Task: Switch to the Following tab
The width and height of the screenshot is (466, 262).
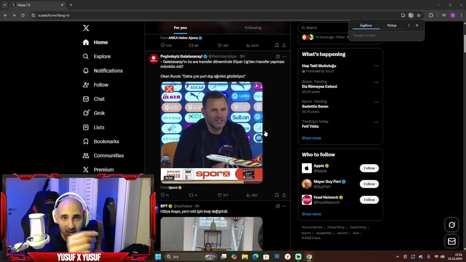Action: click(x=253, y=28)
